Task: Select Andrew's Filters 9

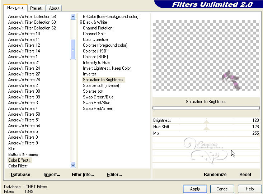Action: coord(23,143)
